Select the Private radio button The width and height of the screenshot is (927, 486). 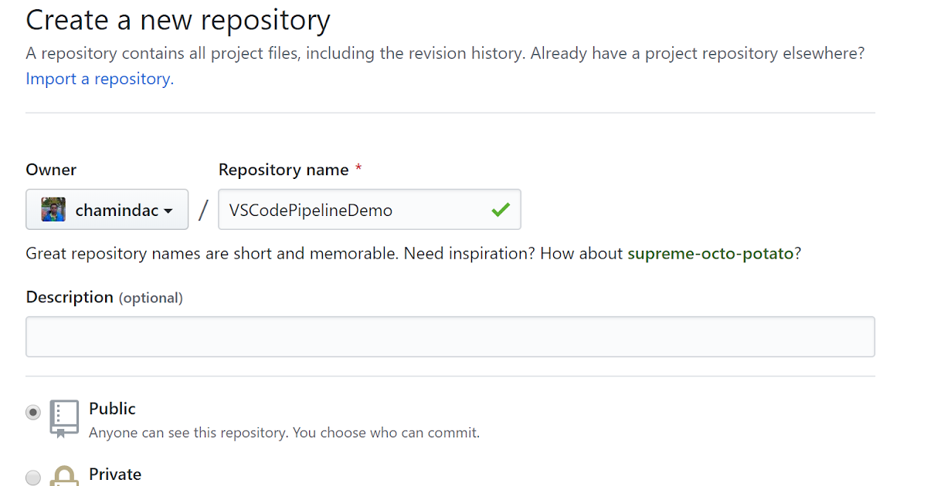[32, 478]
